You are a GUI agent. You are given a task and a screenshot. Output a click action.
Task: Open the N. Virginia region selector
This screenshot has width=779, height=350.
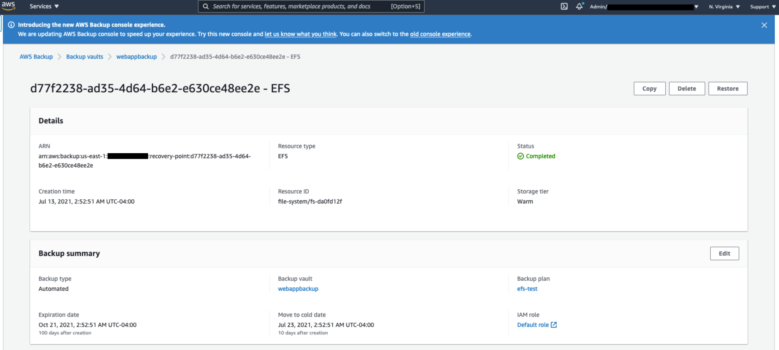pos(724,7)
